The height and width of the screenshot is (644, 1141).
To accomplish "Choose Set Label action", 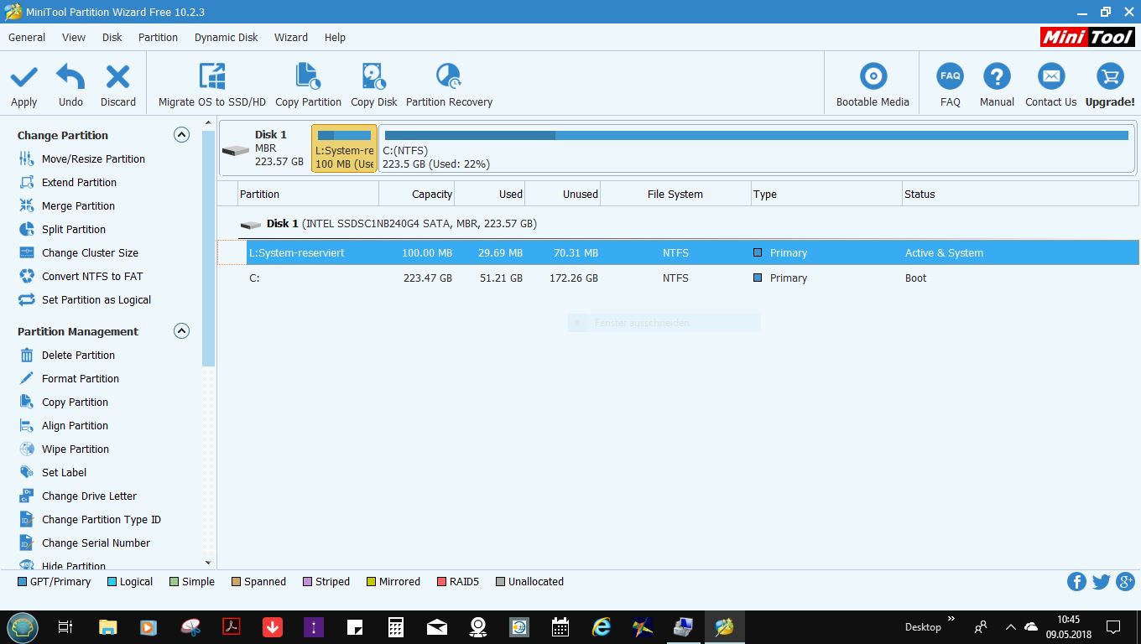I will pyautogui.click(x=64, y=472).
